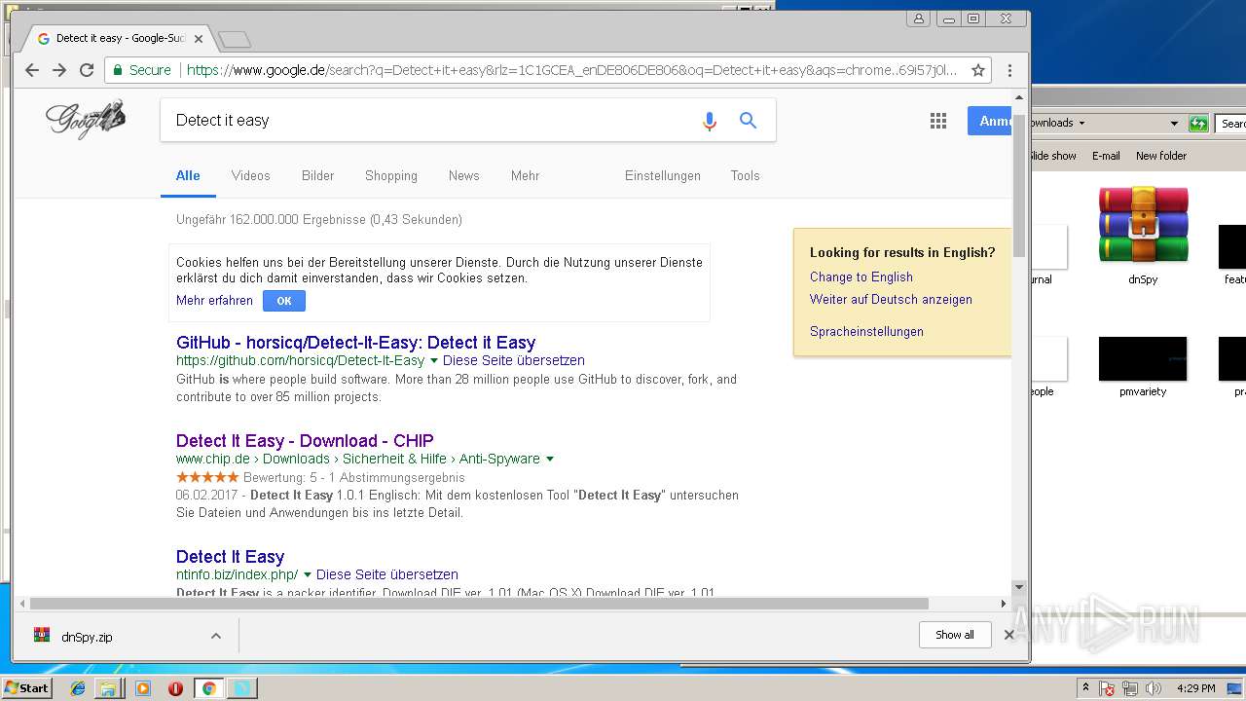Go forward with the Chrome forward arrow
The height and width of the screenshot is (701, 1246).
(x=59, y=70)
